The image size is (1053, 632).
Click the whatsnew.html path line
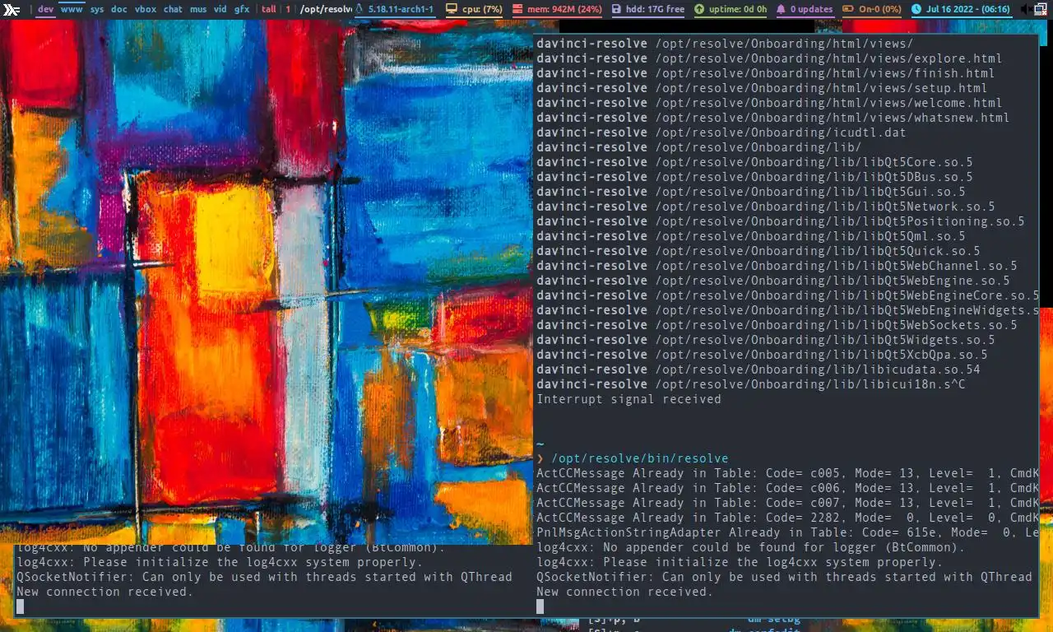pos(772,118)
